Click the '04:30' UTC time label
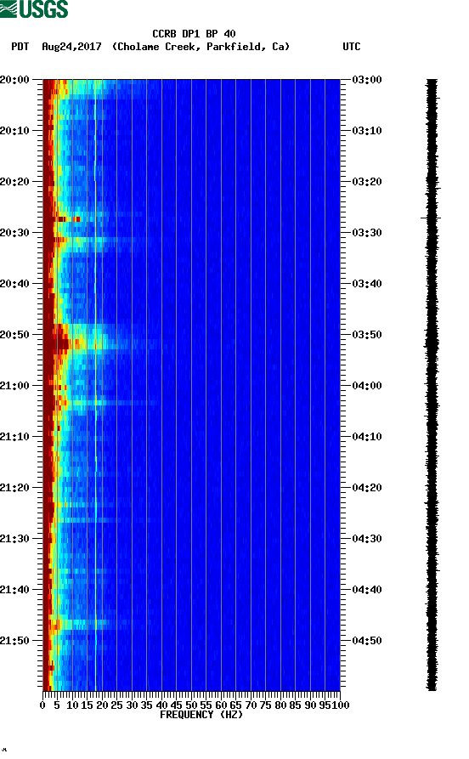The width and height of the screenshot is (469, 759). [x=367, y=539]
